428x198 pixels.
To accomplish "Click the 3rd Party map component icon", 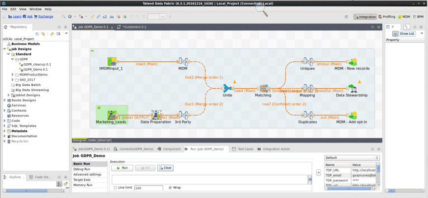I will (x=183, y=115).
